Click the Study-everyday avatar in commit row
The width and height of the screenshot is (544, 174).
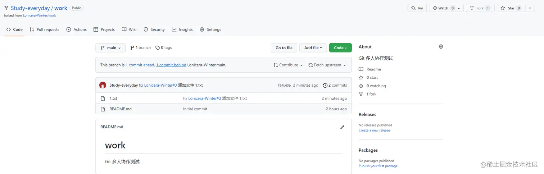103,85
